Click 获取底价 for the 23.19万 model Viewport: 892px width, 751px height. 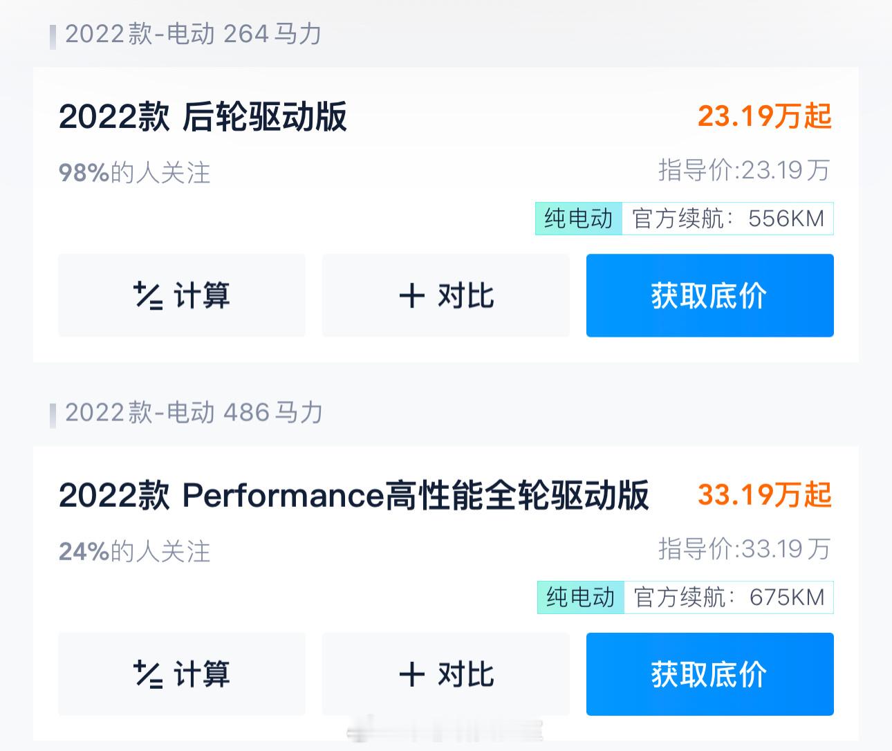(710, 295)
